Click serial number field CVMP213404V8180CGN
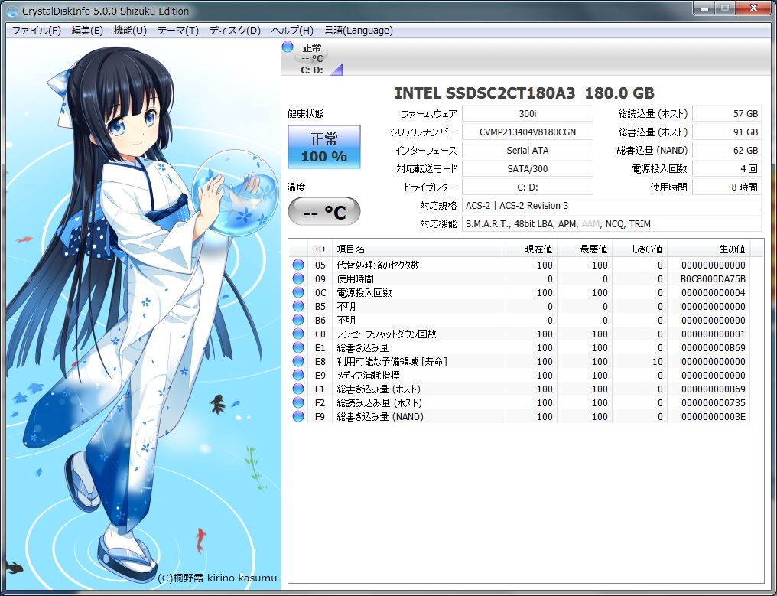This screenshot has width=777, height=596. click(x=527, y=132)
